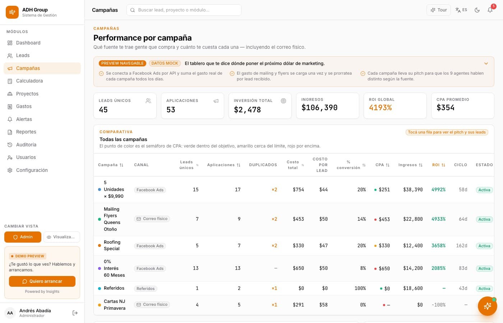The height and width of the screenshot is (323, 503).
Task: Click the magnifier icon in search box
Action: pyautogui.click(x=133, y=10)
